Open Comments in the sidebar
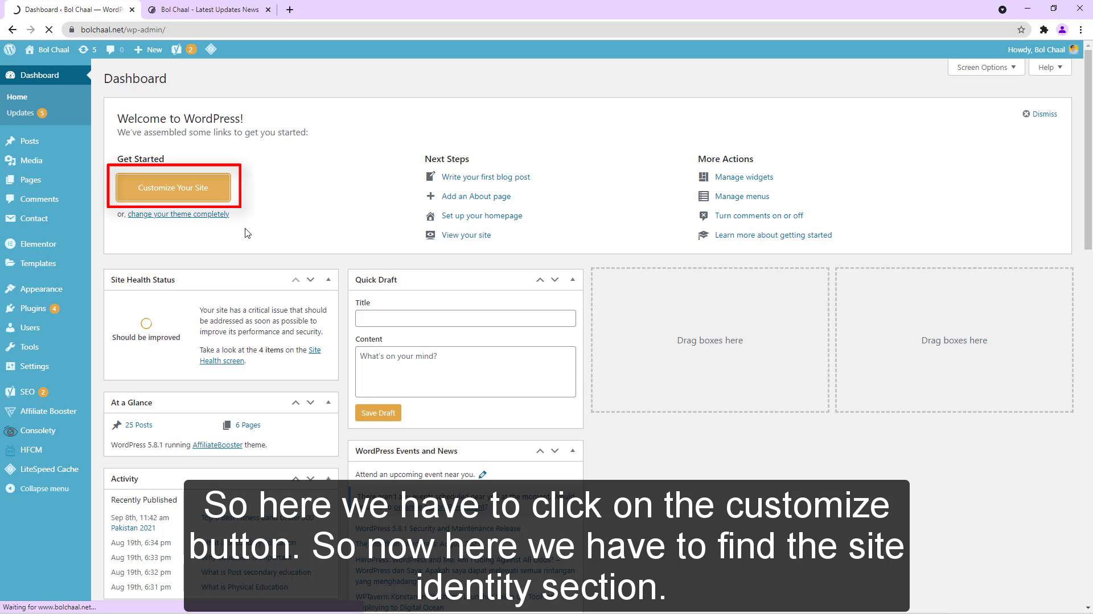This screenshot has width=1093, height=614. tap(39, 199)
